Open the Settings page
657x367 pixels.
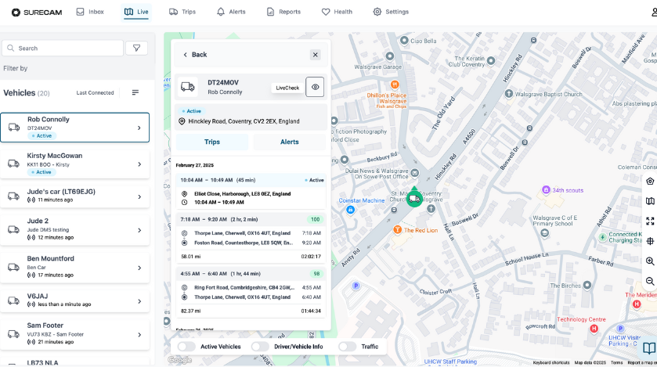pos(391,12)
